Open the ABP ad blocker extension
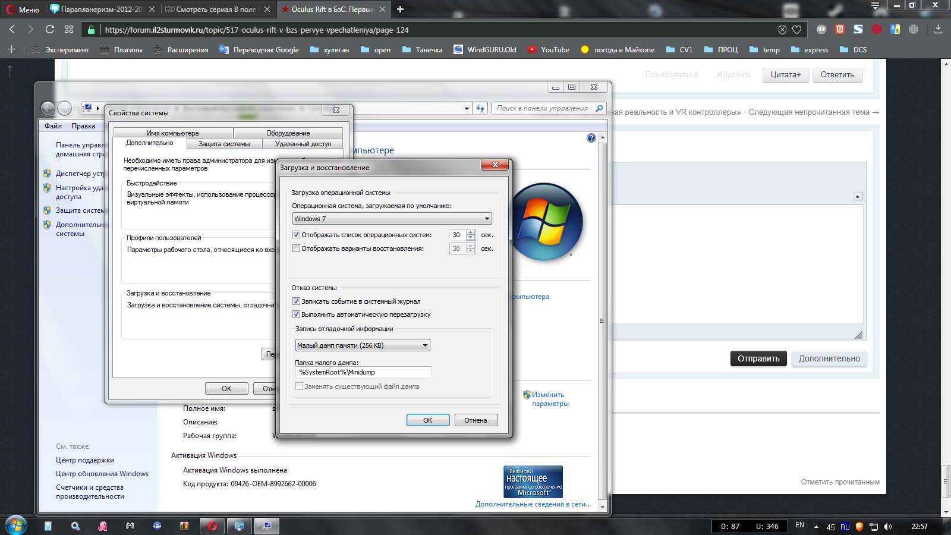The width and height of the screenshot is (951, 535). (821, 29)
